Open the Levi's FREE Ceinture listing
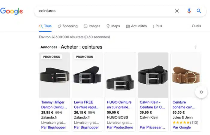Viewport: 210px width, 135px height. coord(87,105)
